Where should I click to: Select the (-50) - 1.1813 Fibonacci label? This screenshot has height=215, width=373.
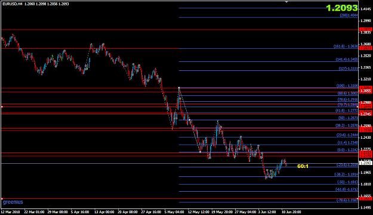coord(347,182)
